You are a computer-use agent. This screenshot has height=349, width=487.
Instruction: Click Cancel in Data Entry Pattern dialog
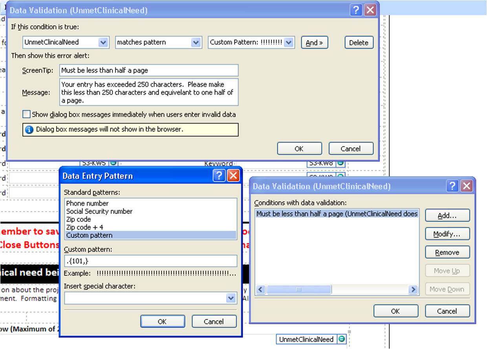tap(214, 321)
